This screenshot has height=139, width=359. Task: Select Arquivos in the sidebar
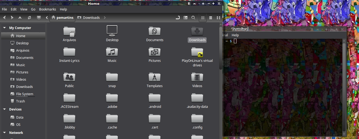click(23, 50)
